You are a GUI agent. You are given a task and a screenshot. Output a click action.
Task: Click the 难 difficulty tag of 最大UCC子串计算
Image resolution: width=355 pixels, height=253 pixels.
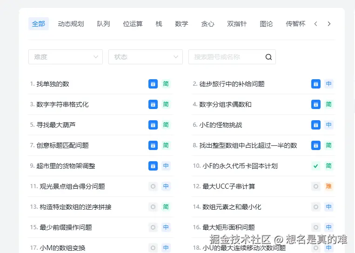coord(329,186)
